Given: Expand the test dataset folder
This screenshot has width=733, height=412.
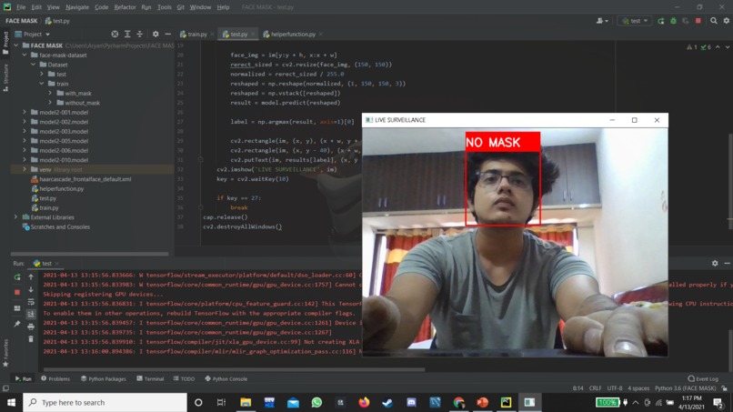Looking at the screenshot, I should pos(42,74).
